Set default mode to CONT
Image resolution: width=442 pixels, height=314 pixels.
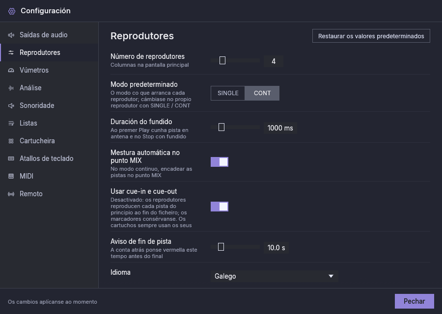point(262,93)
